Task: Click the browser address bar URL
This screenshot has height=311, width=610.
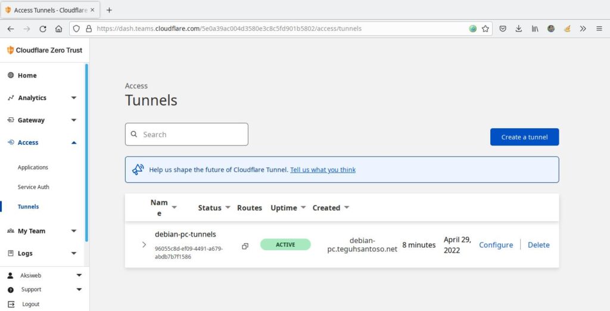Action: (x=229, y=29)
